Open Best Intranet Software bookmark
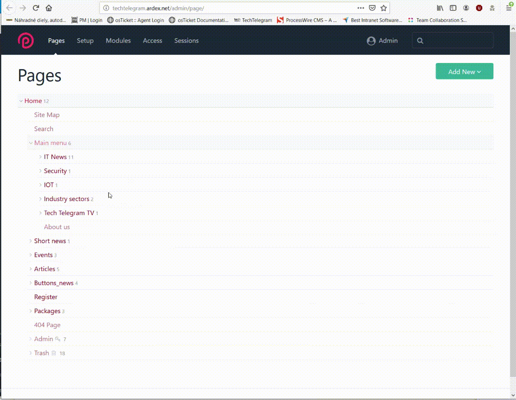 pyautogui.click(x=373, y=20)
